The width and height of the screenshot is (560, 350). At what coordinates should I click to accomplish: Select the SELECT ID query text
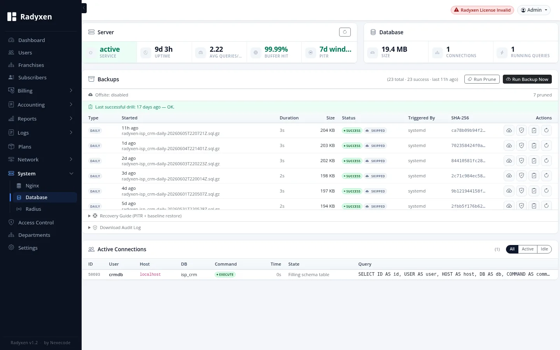tap(454, 275)
